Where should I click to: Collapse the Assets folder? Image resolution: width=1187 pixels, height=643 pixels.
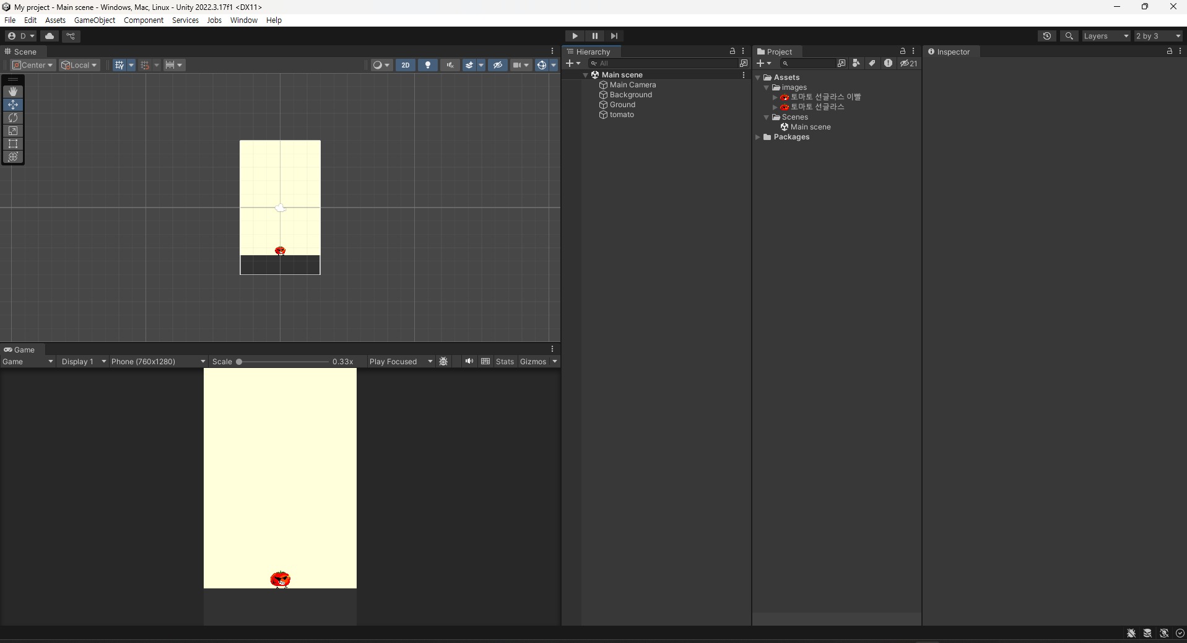coord(758,77)
